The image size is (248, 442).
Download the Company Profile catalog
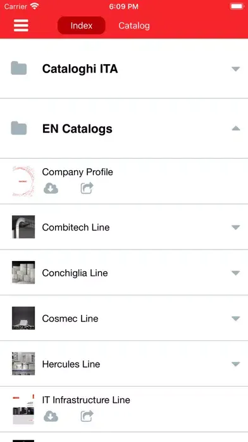click(x=51, y=189)
